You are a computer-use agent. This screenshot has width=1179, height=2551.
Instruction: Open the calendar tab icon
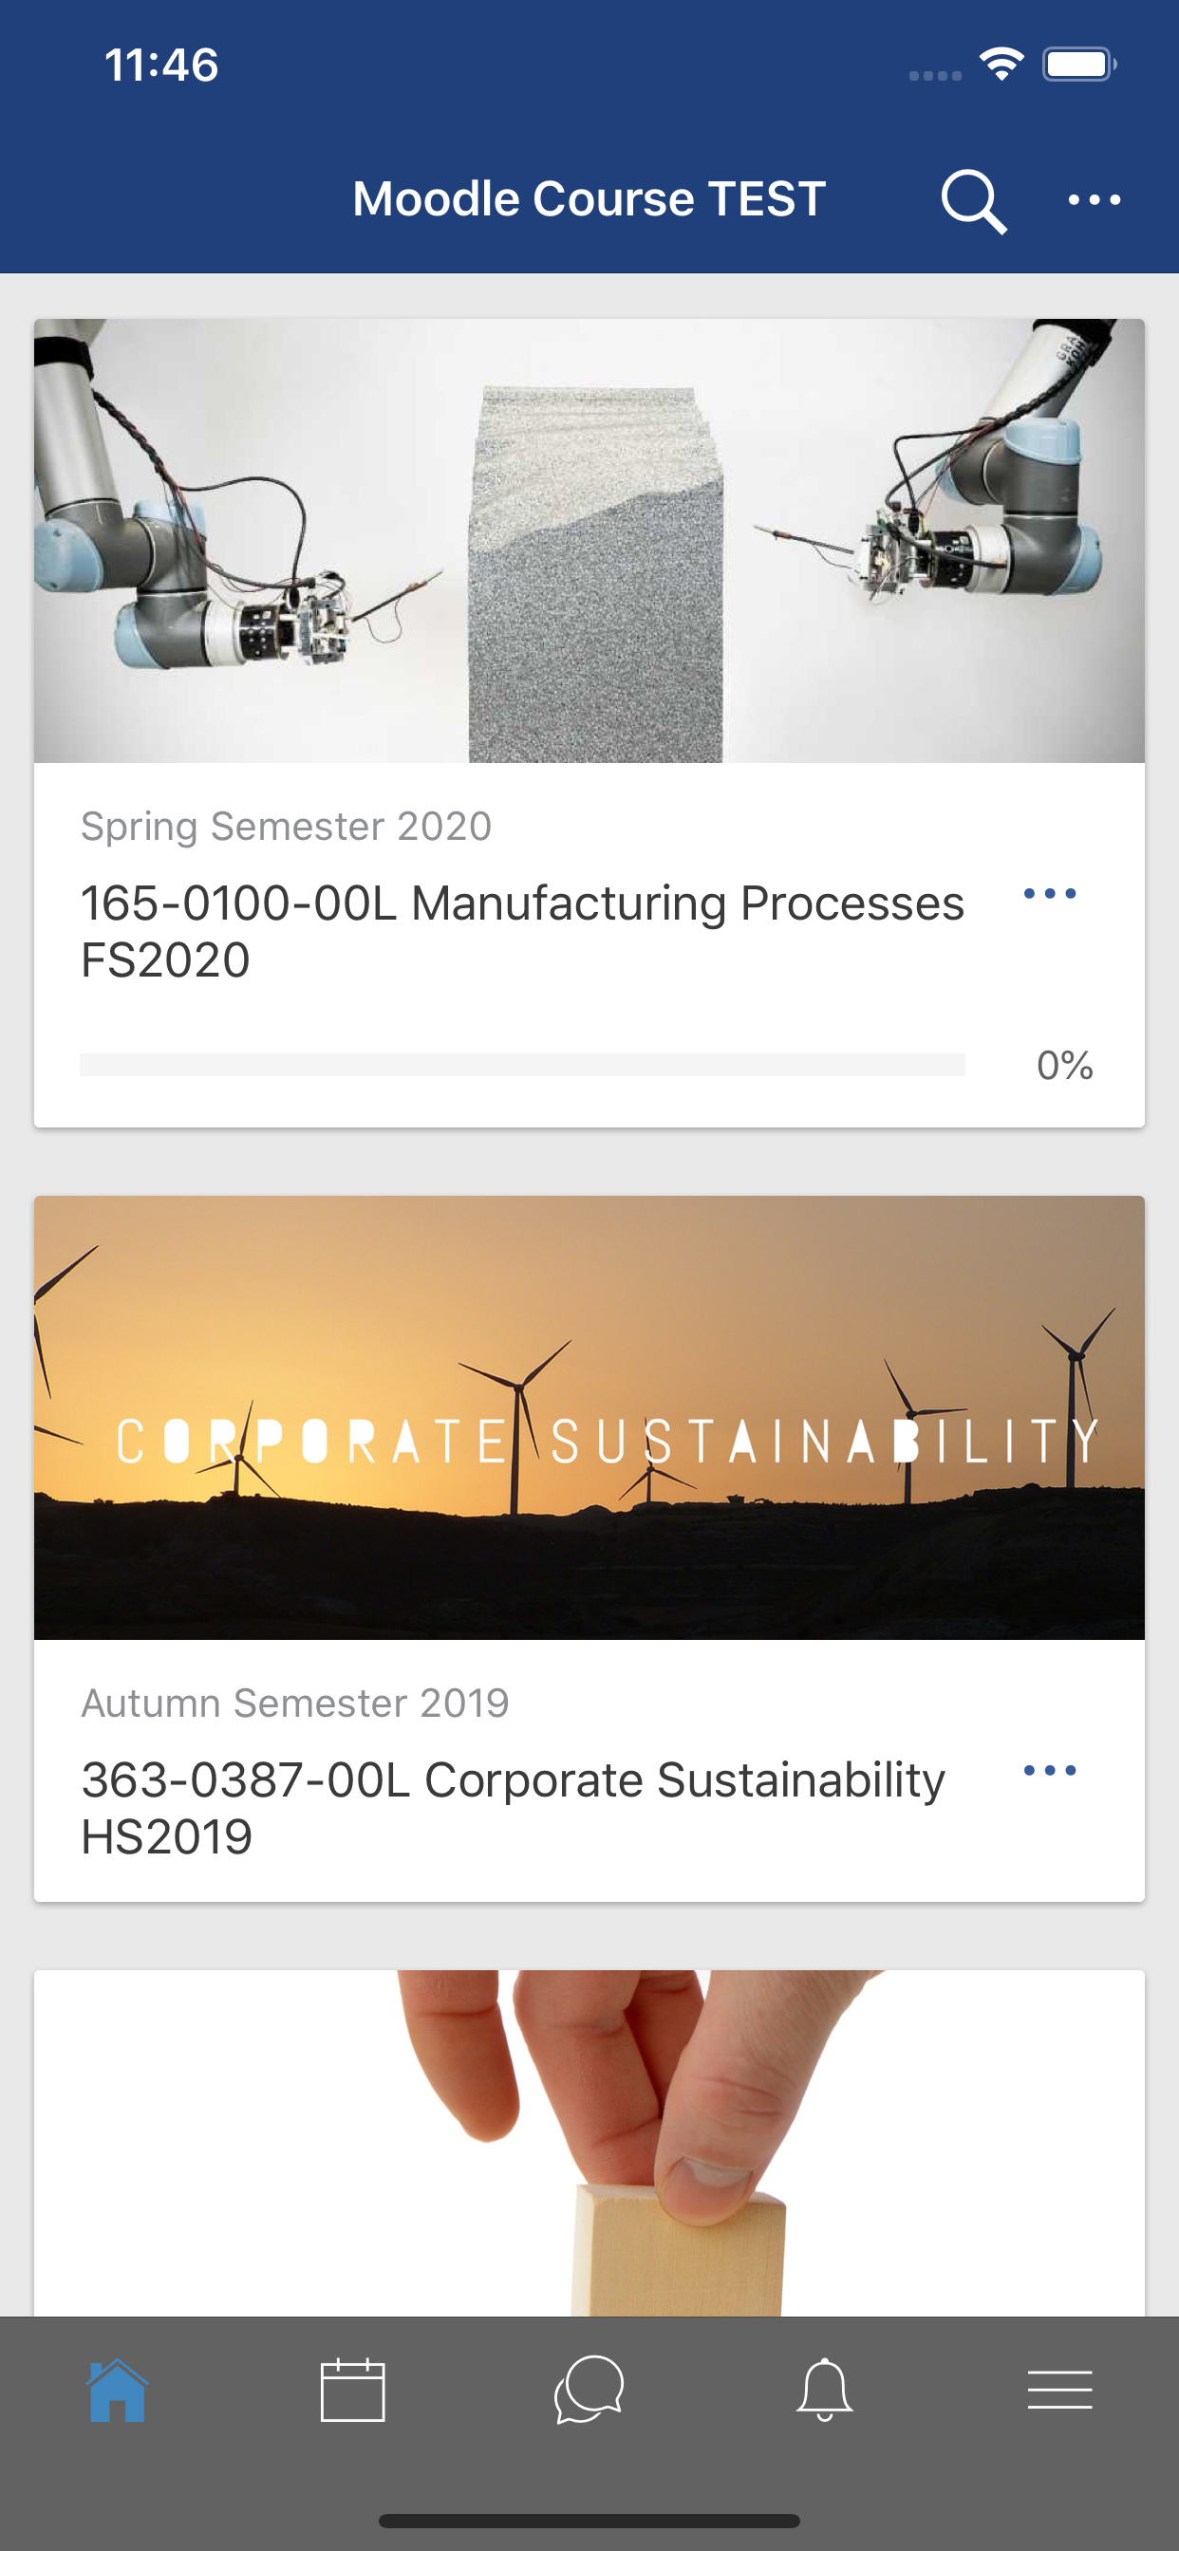pos(353,2391)
